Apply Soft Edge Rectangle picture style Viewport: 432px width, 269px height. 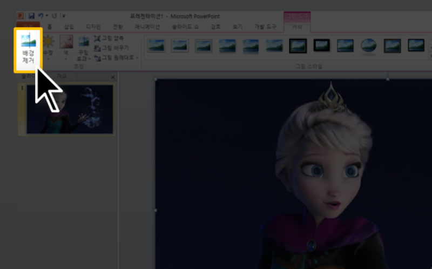(274, 45)
